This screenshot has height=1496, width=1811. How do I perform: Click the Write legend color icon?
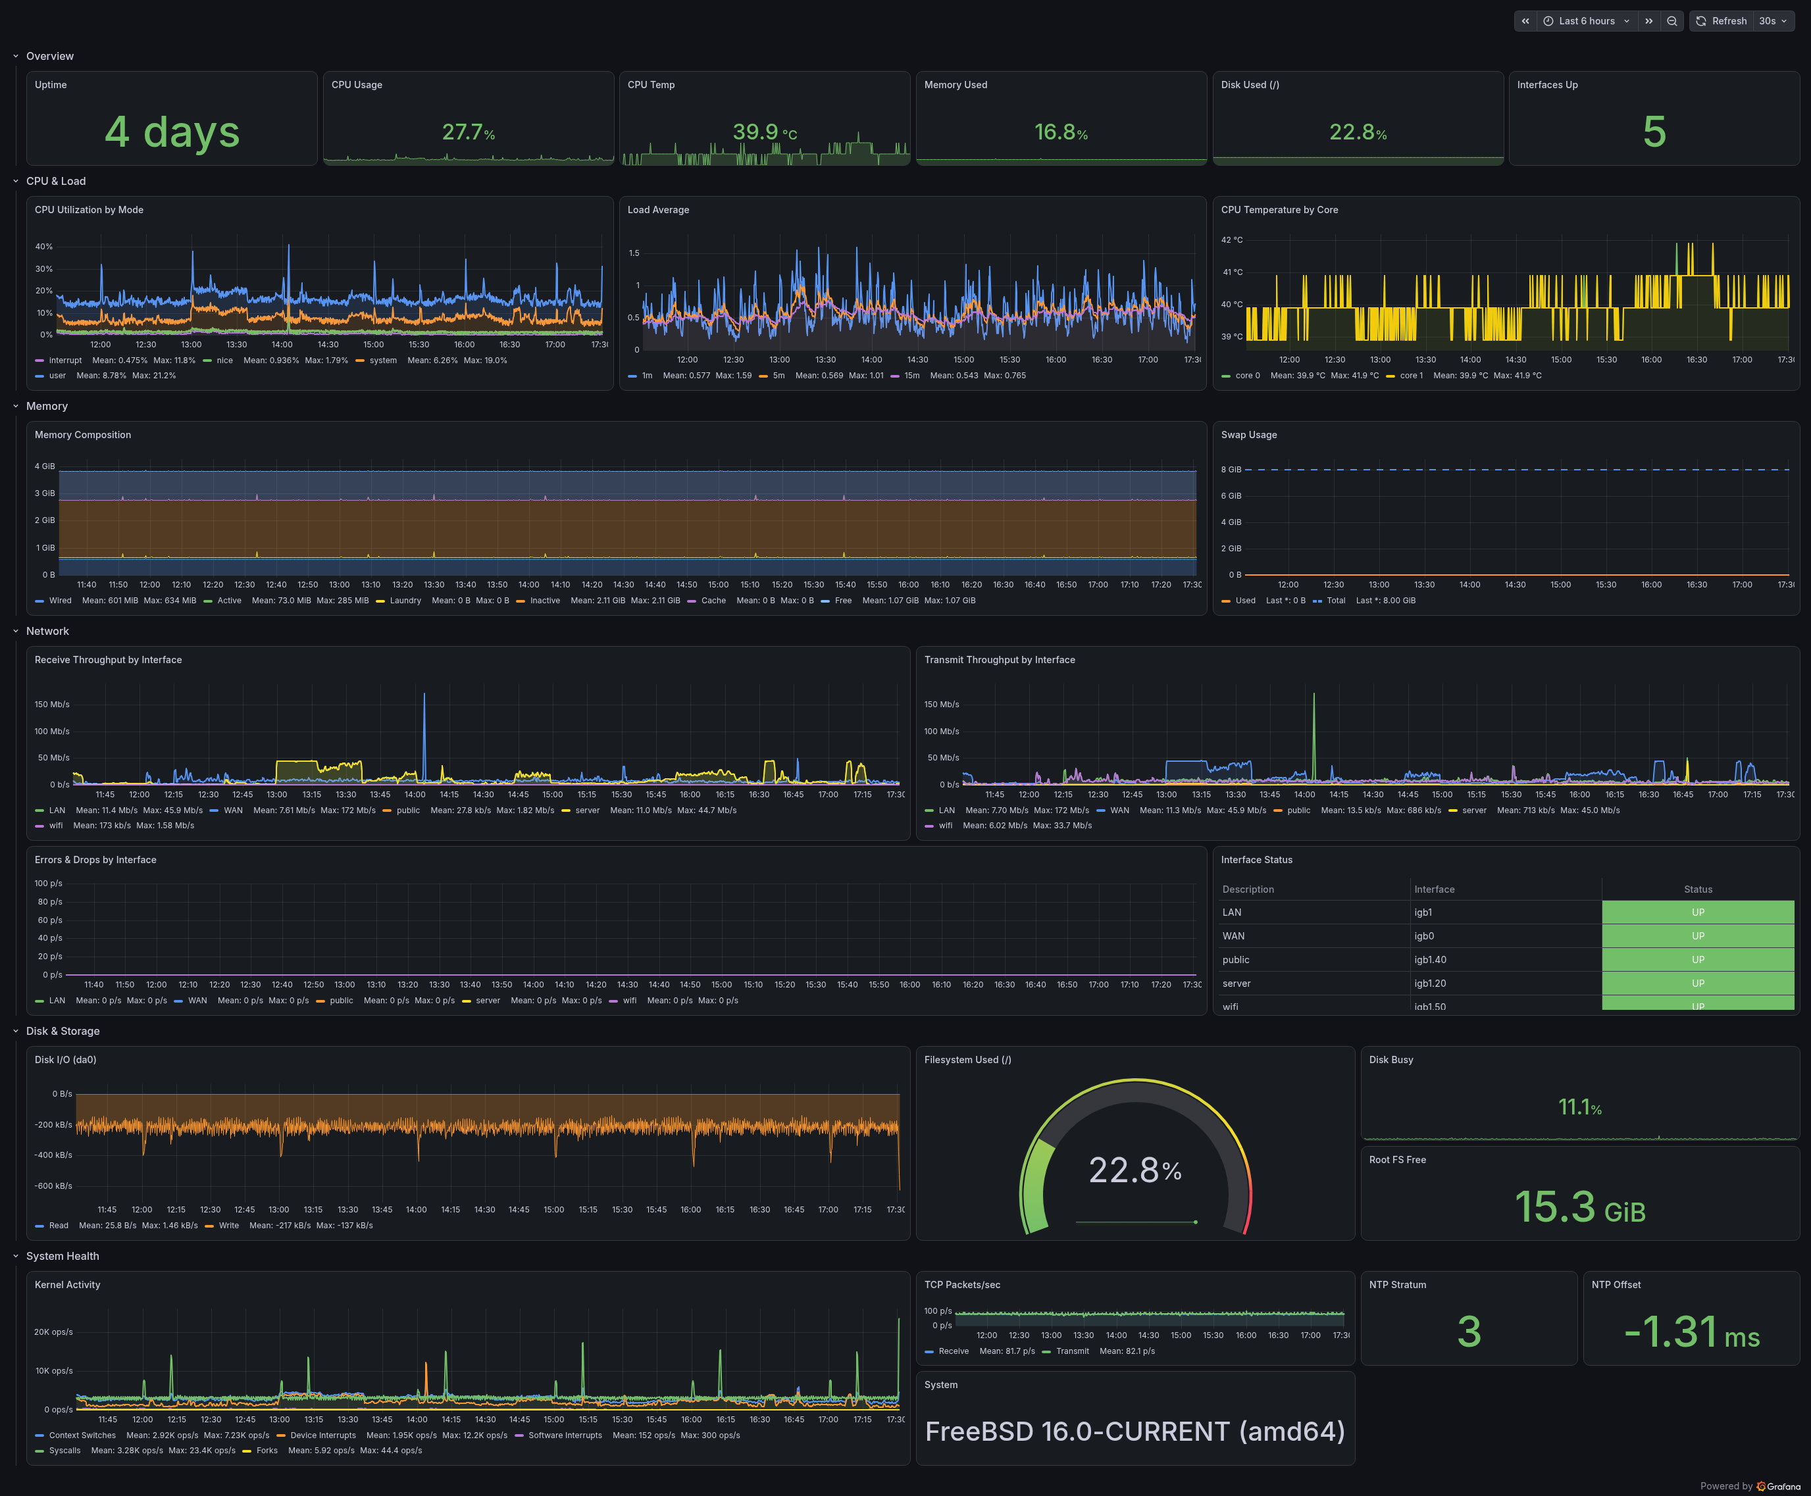[x=209, y=1226]
